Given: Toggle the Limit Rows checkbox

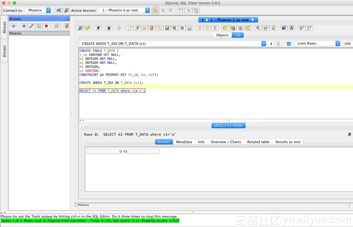Looking at the screenshot, I should tap(289, 44).
